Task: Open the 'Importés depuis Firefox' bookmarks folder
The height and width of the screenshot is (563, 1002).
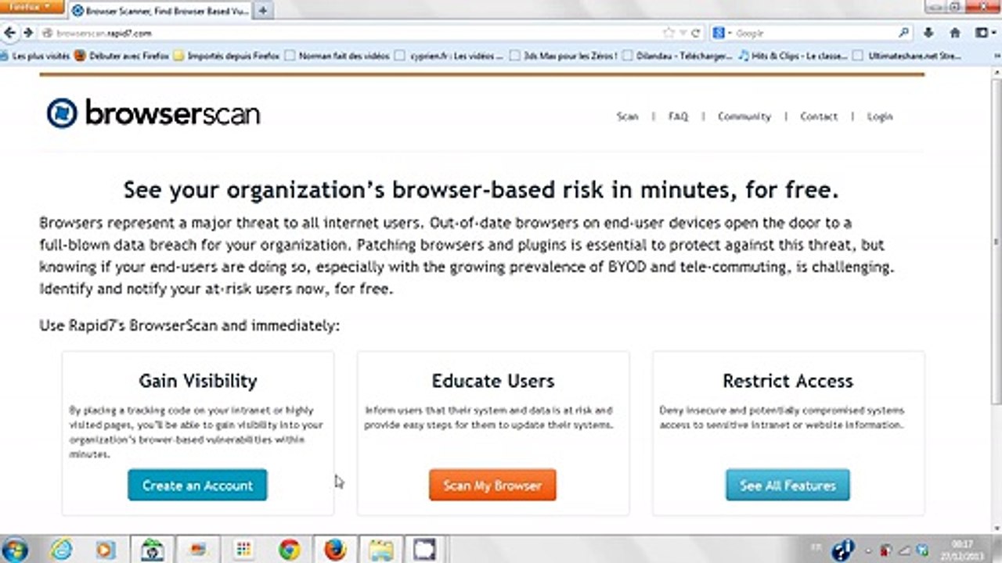Action: [225, 56]
